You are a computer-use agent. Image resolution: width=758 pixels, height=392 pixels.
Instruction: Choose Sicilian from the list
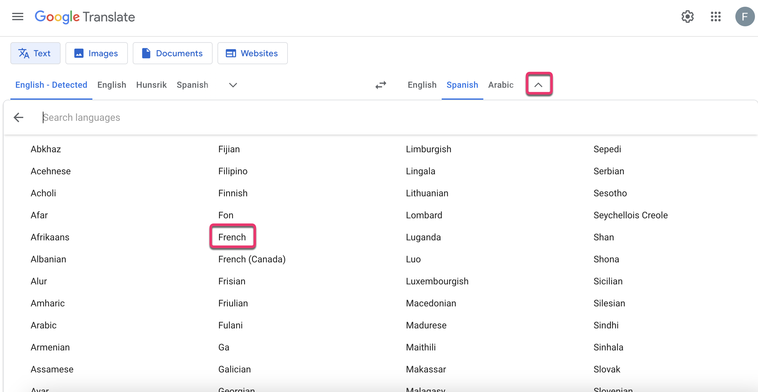point(608,281)
